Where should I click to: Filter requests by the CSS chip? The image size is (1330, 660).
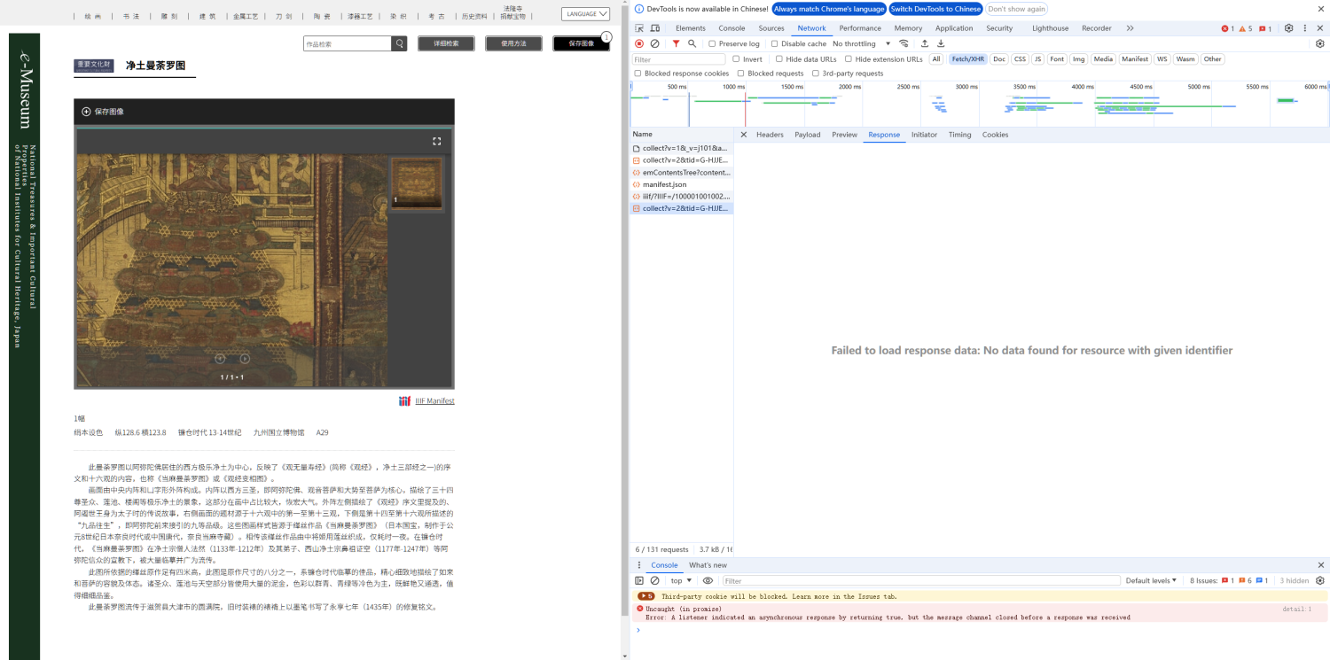click(x=1020, y=59)
